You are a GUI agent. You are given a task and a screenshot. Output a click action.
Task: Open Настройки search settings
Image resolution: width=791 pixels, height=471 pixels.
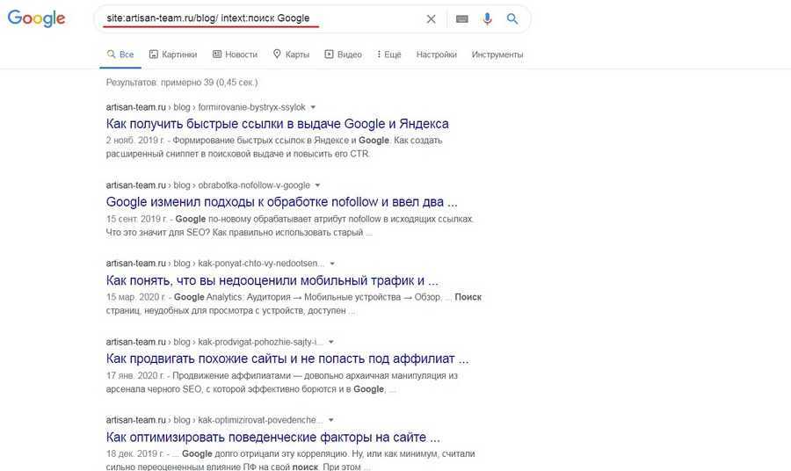click(436, 54)
